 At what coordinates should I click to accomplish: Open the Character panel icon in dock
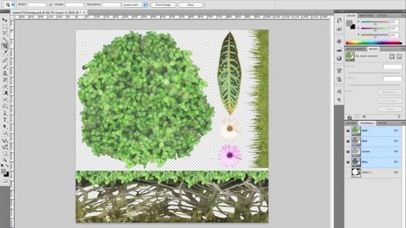click(x=339, y=91)
